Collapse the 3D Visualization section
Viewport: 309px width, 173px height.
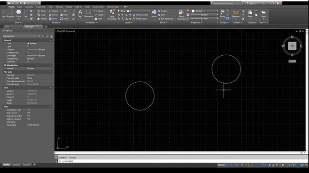tap(51, 65)
